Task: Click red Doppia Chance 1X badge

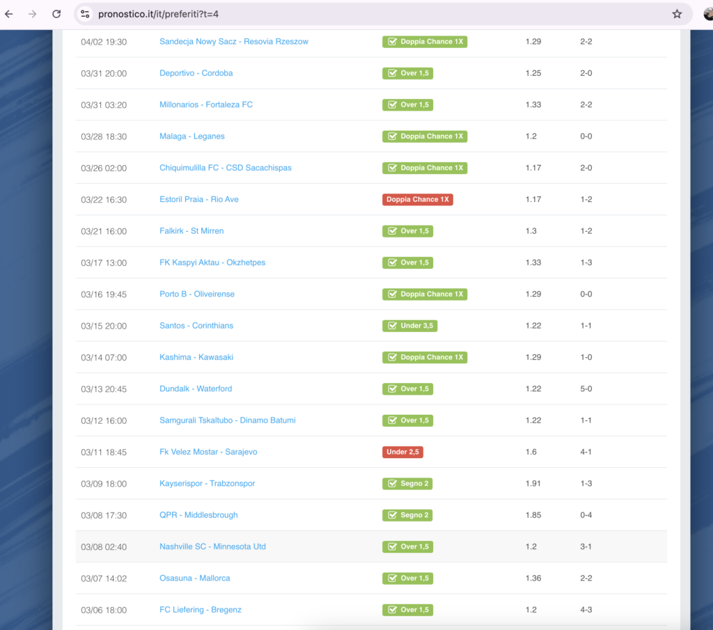Action: [x=417, y=200]
